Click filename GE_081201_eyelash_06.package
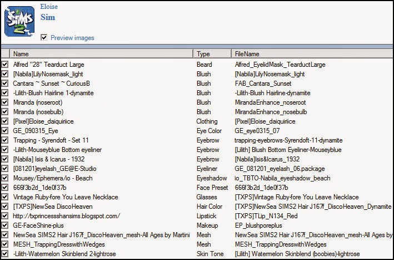 coord(280,169)
